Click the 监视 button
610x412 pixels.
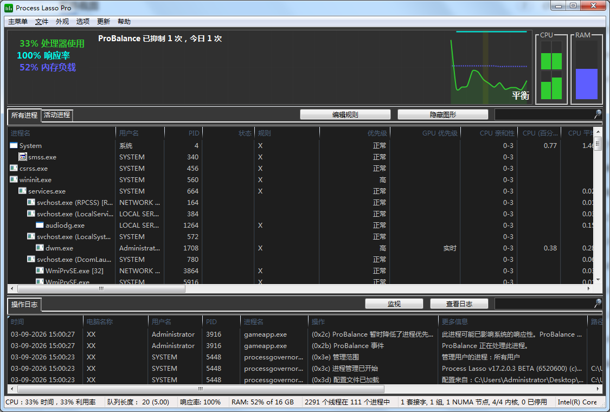pyautogui.click(x=394, y=304)
